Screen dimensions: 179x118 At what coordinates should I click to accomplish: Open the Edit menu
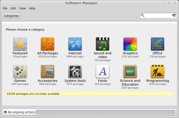tap(13, 8)
